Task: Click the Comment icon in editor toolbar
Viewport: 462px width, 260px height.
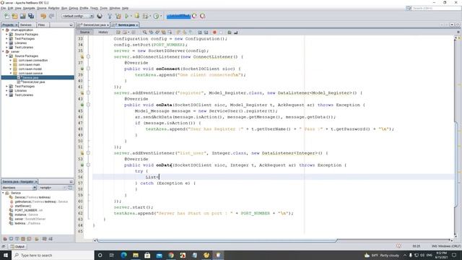Action: pos(230,32)
